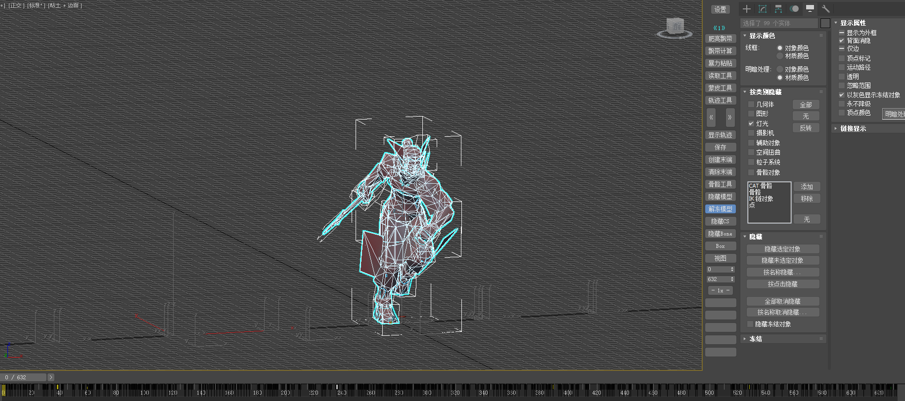Enable the 运动路径 checkbox

[842, 67]
